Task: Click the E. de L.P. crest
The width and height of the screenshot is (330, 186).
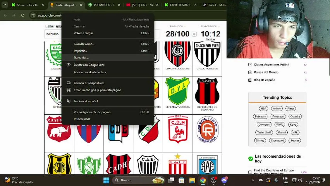Action: [177, 164]
